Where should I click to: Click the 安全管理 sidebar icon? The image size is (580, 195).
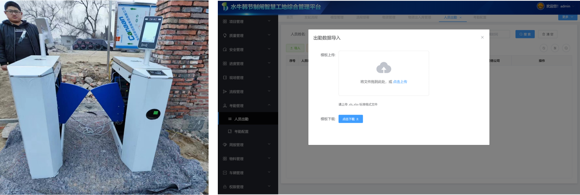[x=225, y=50]
